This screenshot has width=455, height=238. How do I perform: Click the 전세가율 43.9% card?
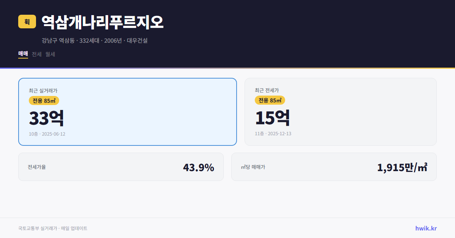coord(121,167)
